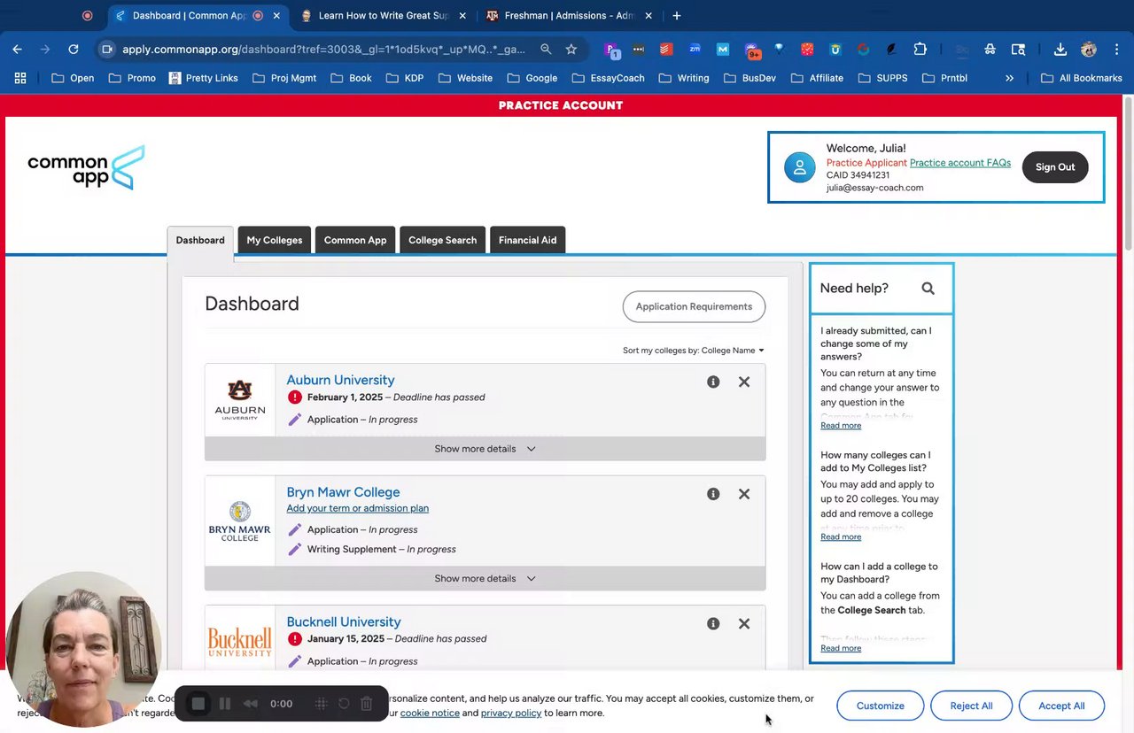The height and width of the screenshot is (733, 1134).
Task: Open the All Bookmarks folder
Action: coord(1081,78)
